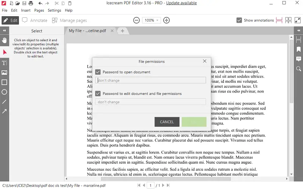
Task: Close the My File document tab
Action: 112,31
